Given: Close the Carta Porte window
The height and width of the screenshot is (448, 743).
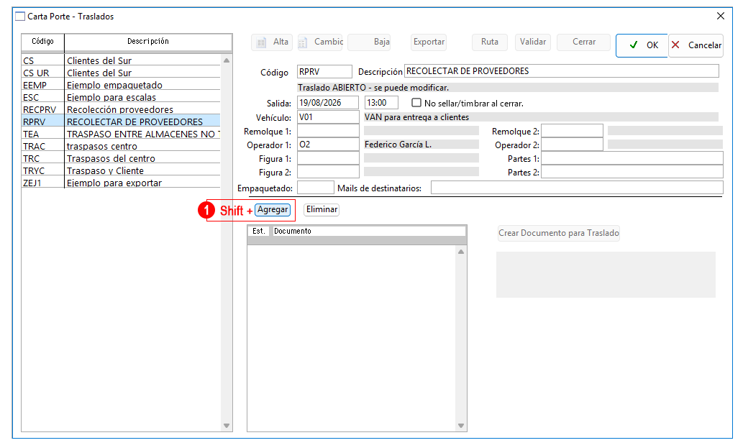Looking at the screenshot, I should (x=720, y=16).
